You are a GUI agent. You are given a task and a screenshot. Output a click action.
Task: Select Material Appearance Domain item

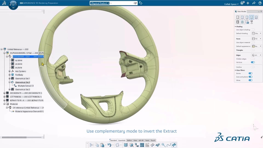pos(29,112)
